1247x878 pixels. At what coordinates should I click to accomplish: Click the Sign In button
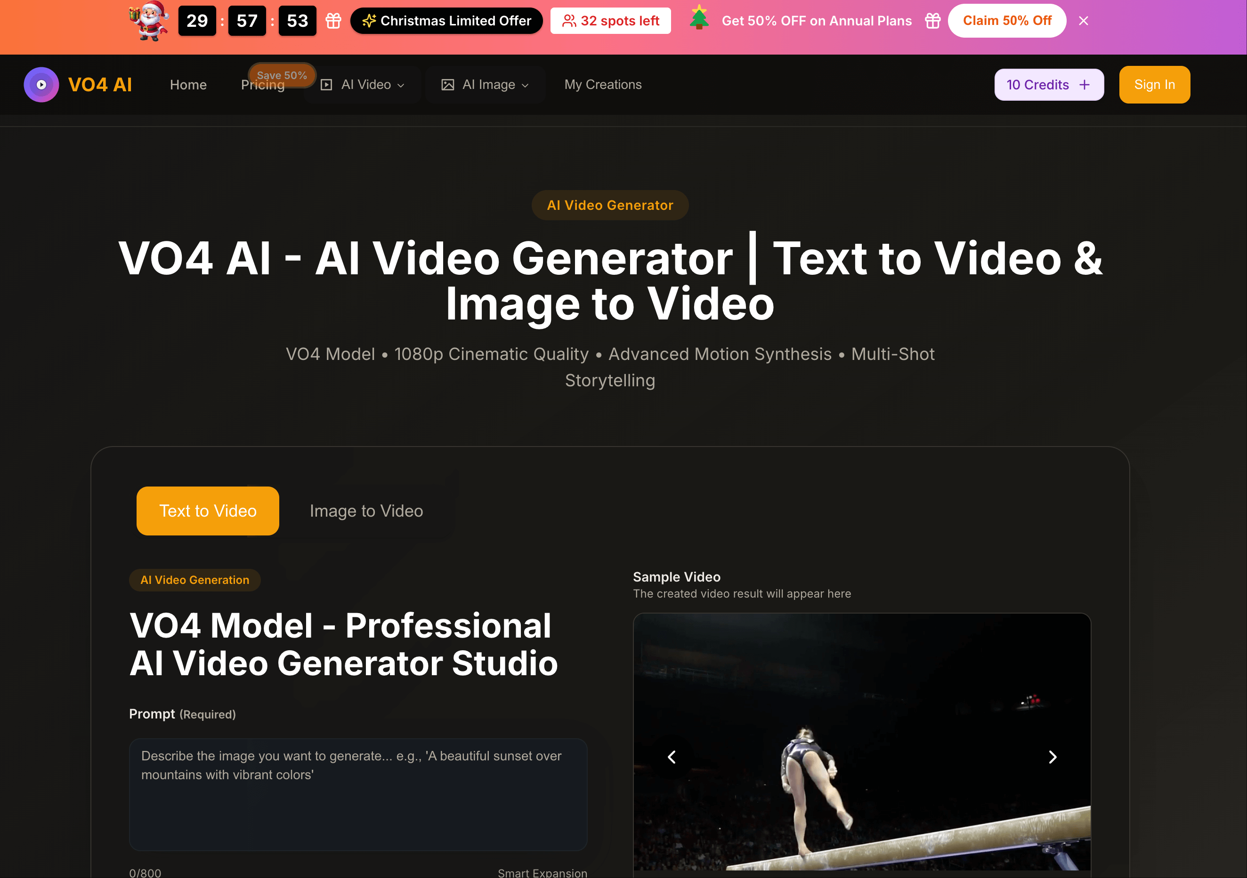tap(1154, 85)
